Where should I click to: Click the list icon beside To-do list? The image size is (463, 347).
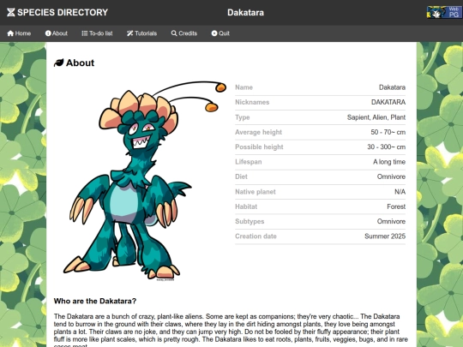pyautogui.click(x=85, y=33)
